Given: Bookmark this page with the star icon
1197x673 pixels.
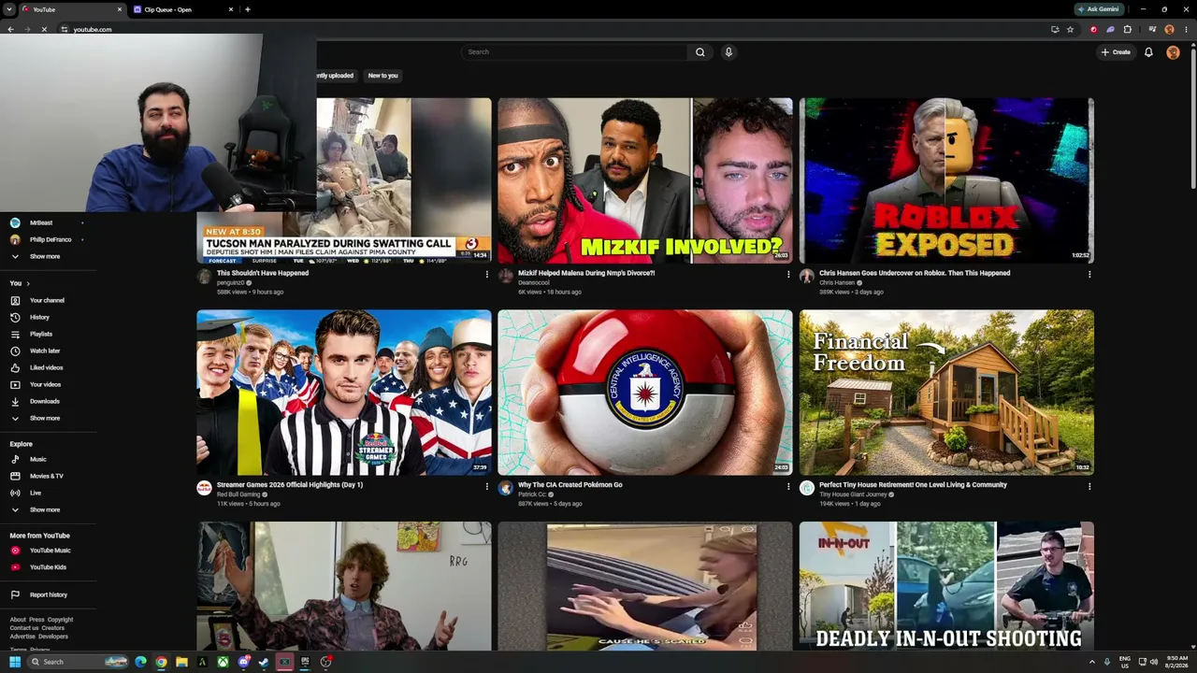Looking at the screenshot, I should (x=1071, y=29).
